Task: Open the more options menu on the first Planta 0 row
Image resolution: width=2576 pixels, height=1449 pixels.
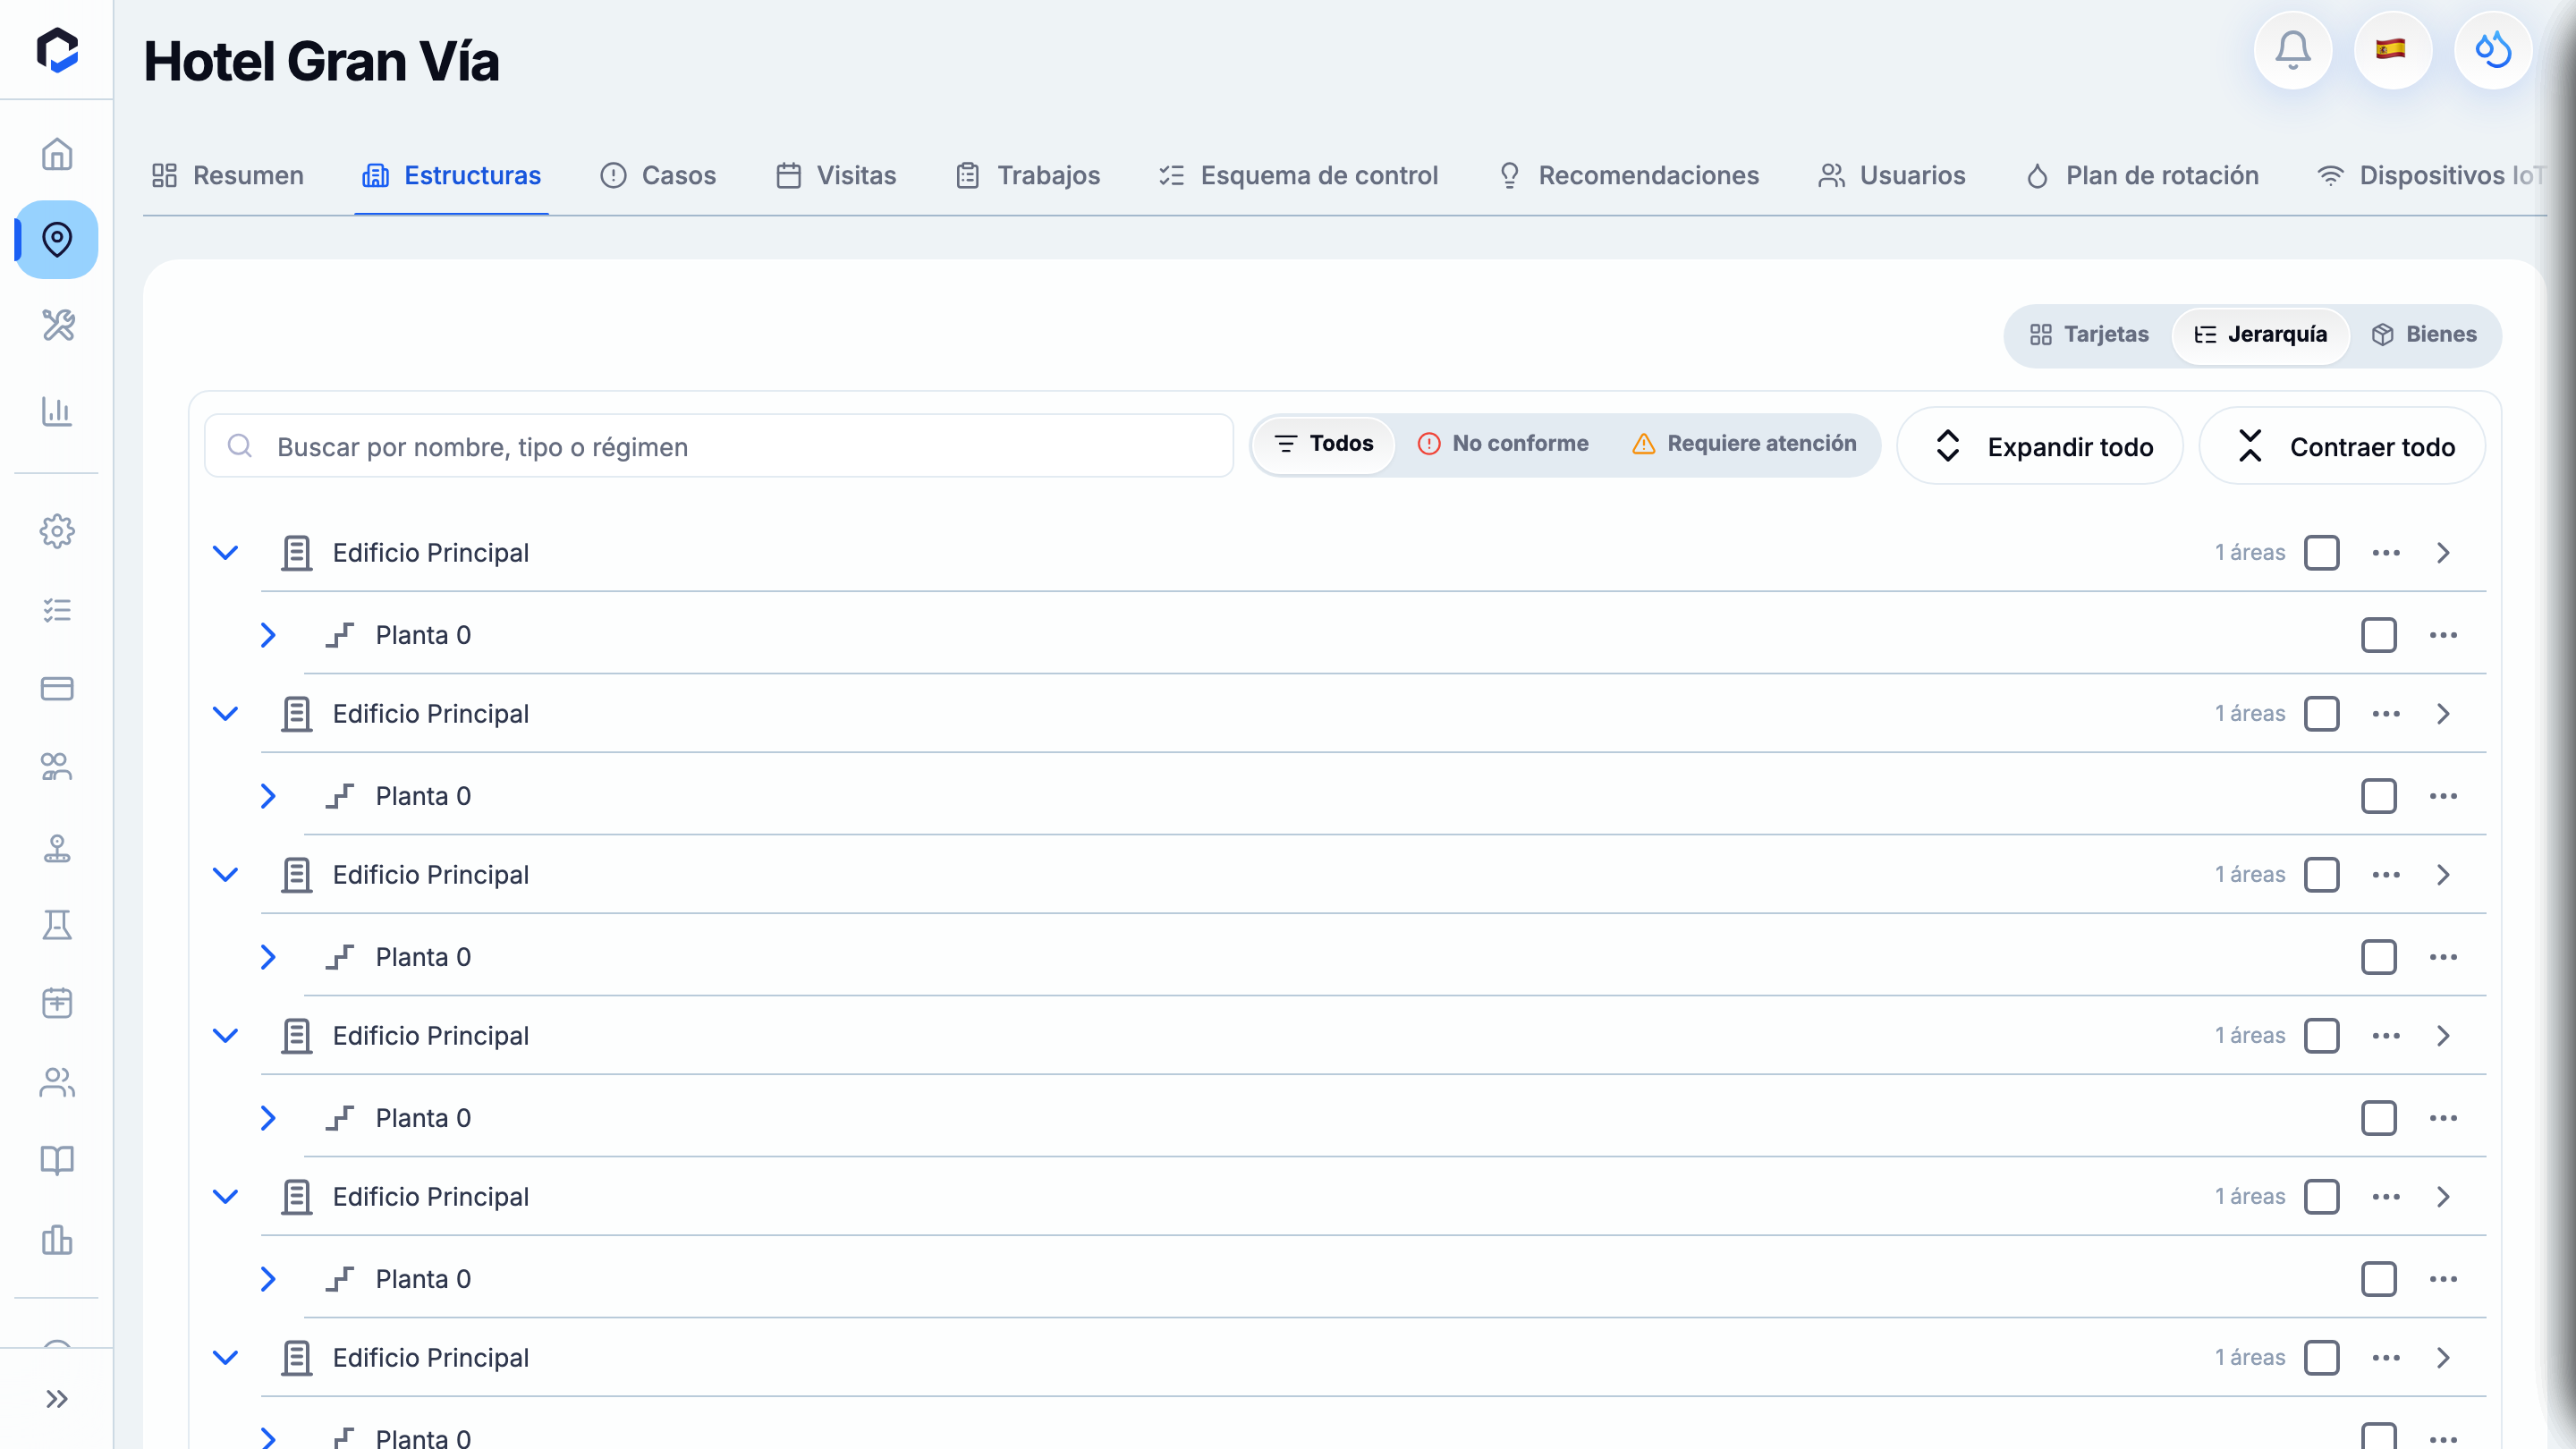Action: (2443, 635)
